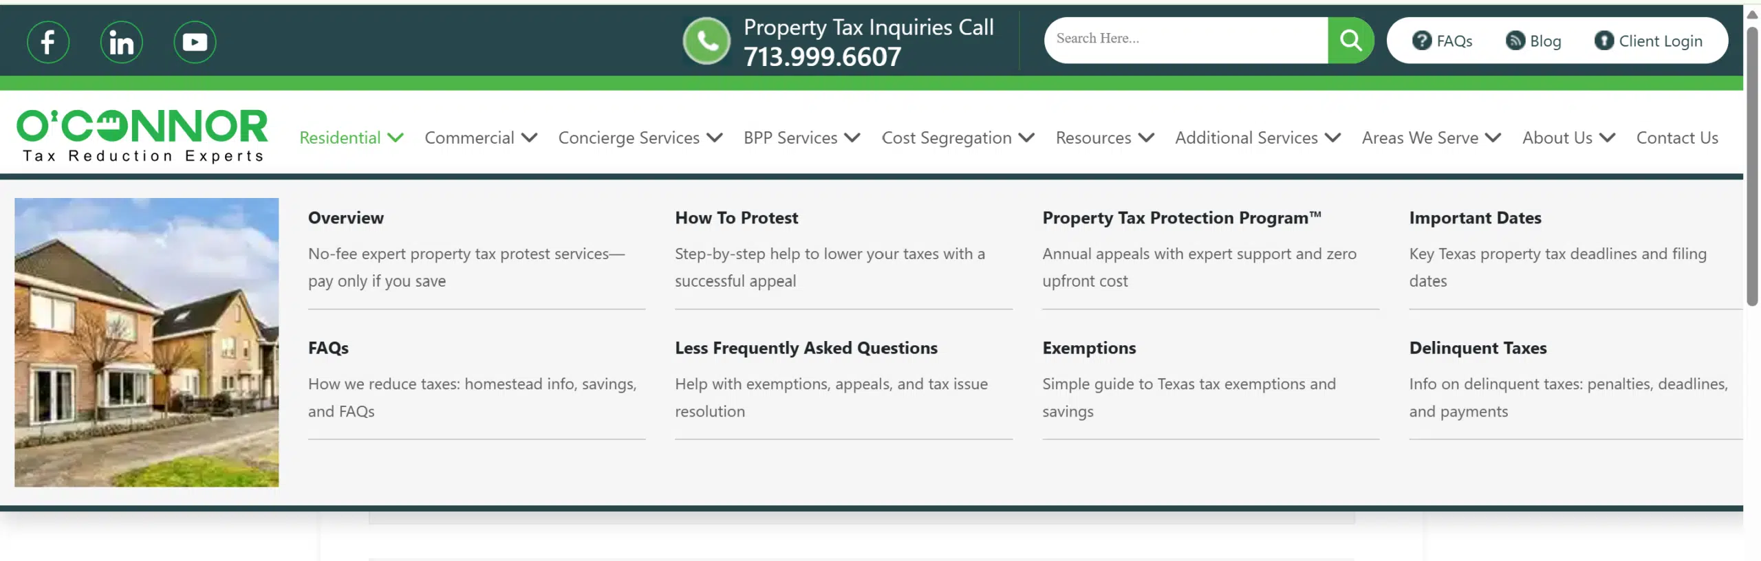Expand the Commercial dropdown menu
The image size is (1761, 561).
click(481, 137)
